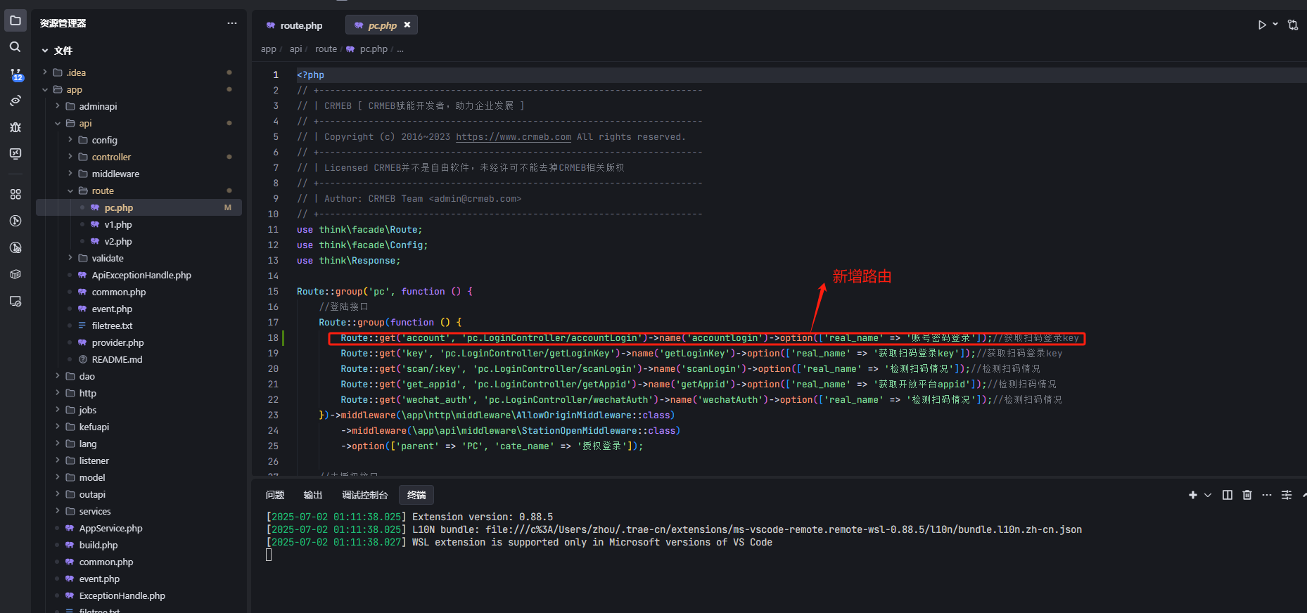Open the new terminal profile dropdown chevron
Viewport: 1307px width, 613px height.
[1208, 495]
